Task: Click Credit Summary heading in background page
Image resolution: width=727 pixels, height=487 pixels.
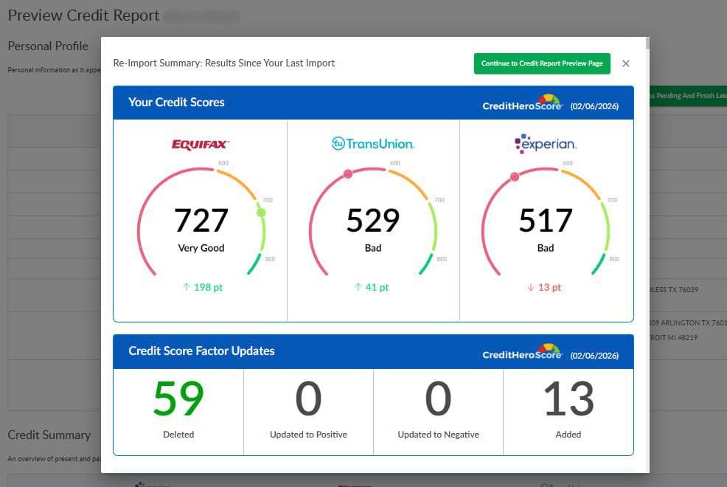Action: coord(49,435)
